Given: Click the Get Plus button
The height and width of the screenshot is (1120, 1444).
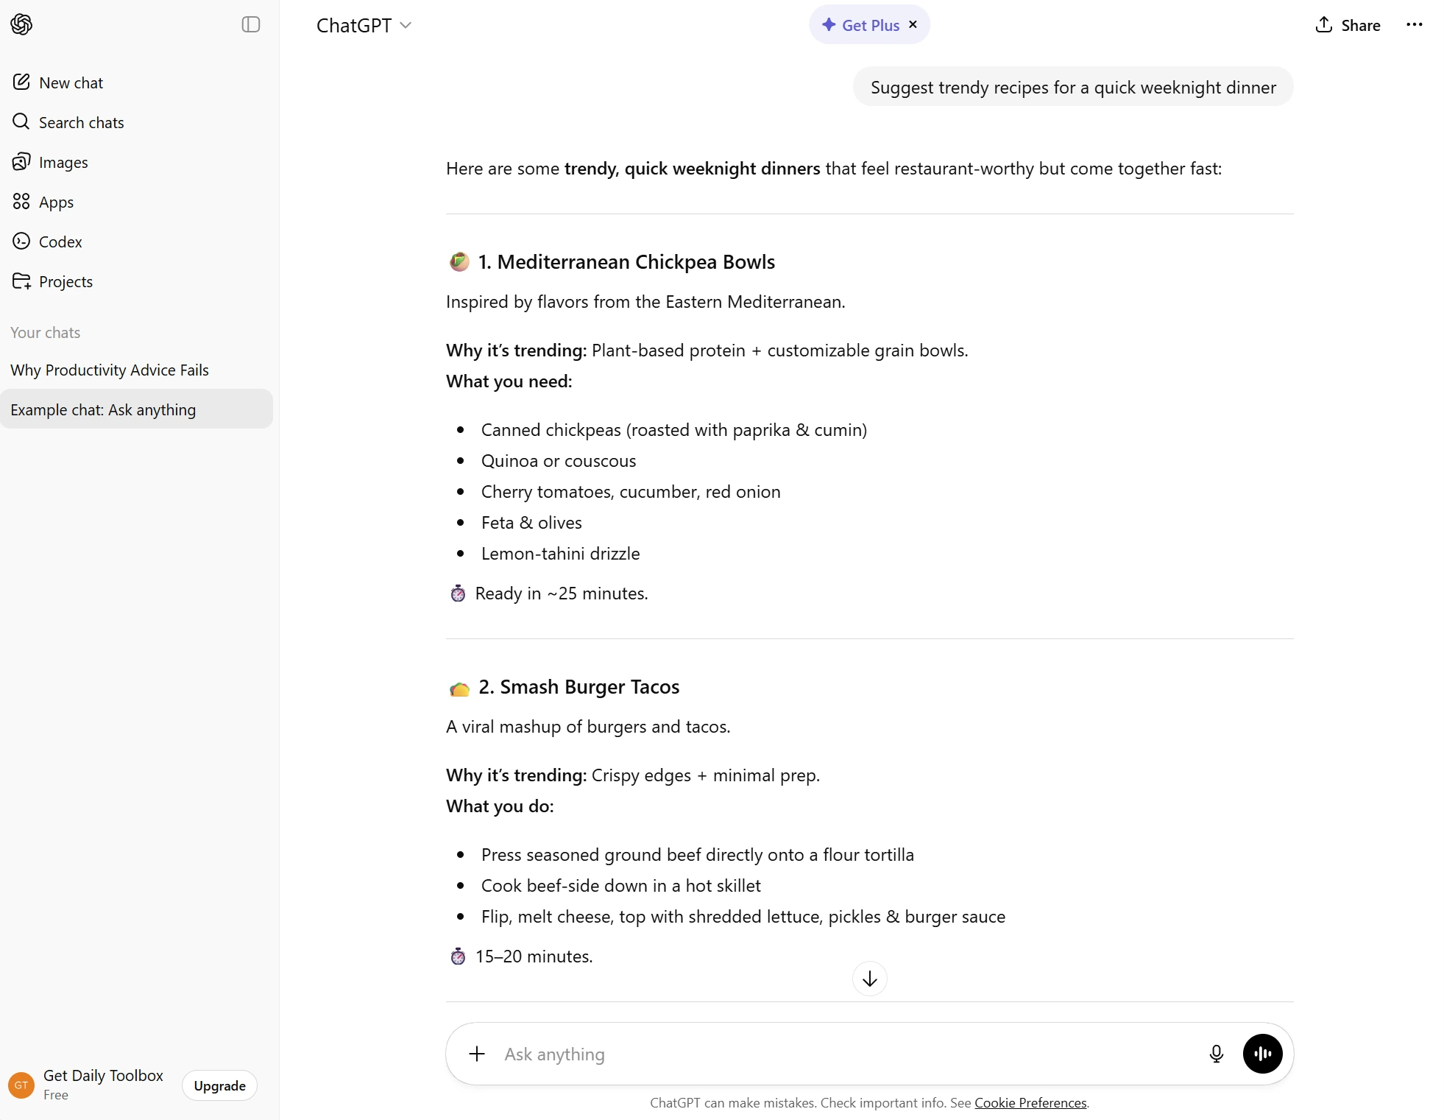Looking at the screenshot, I should [860, 25].
